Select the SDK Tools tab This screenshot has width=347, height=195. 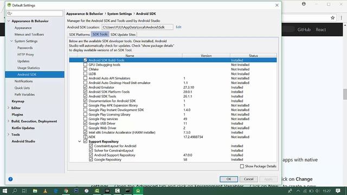(100, 34)
